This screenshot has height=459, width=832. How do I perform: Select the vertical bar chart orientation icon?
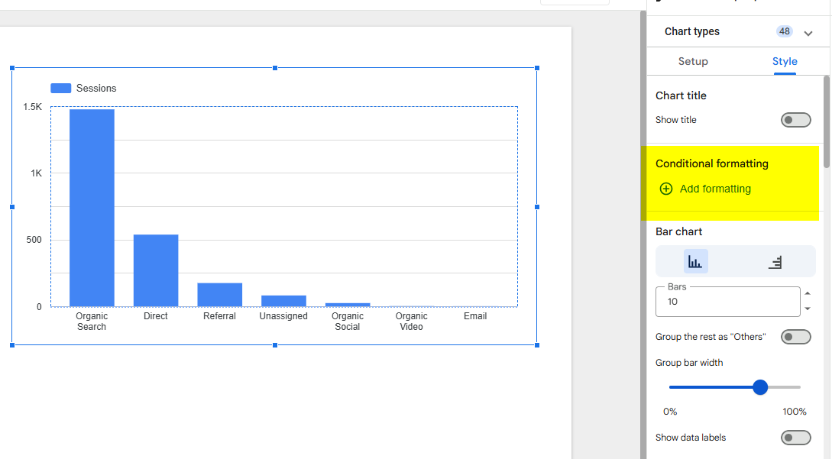[695, 260]
